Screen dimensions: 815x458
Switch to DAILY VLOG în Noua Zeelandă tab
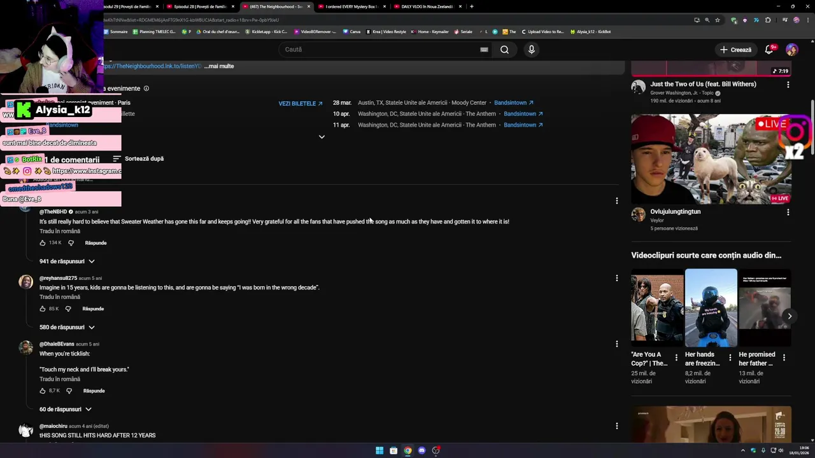[x=427, y=6]
